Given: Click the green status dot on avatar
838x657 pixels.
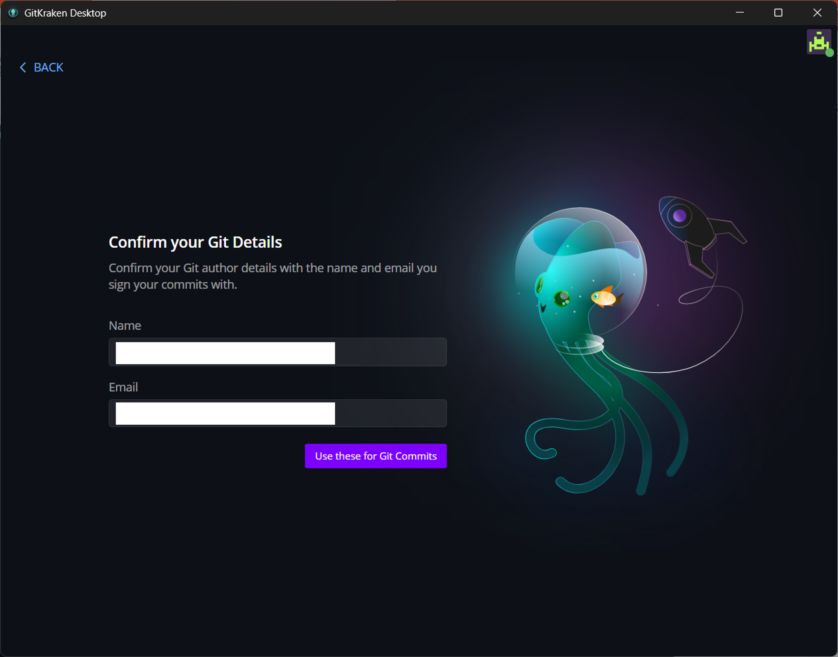Looking at the screenshot, I should pos(829,53).
